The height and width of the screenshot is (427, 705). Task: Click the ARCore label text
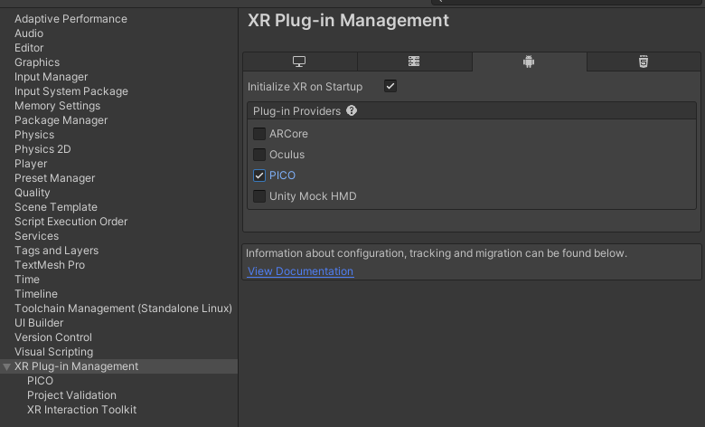(x=288, y=134)
